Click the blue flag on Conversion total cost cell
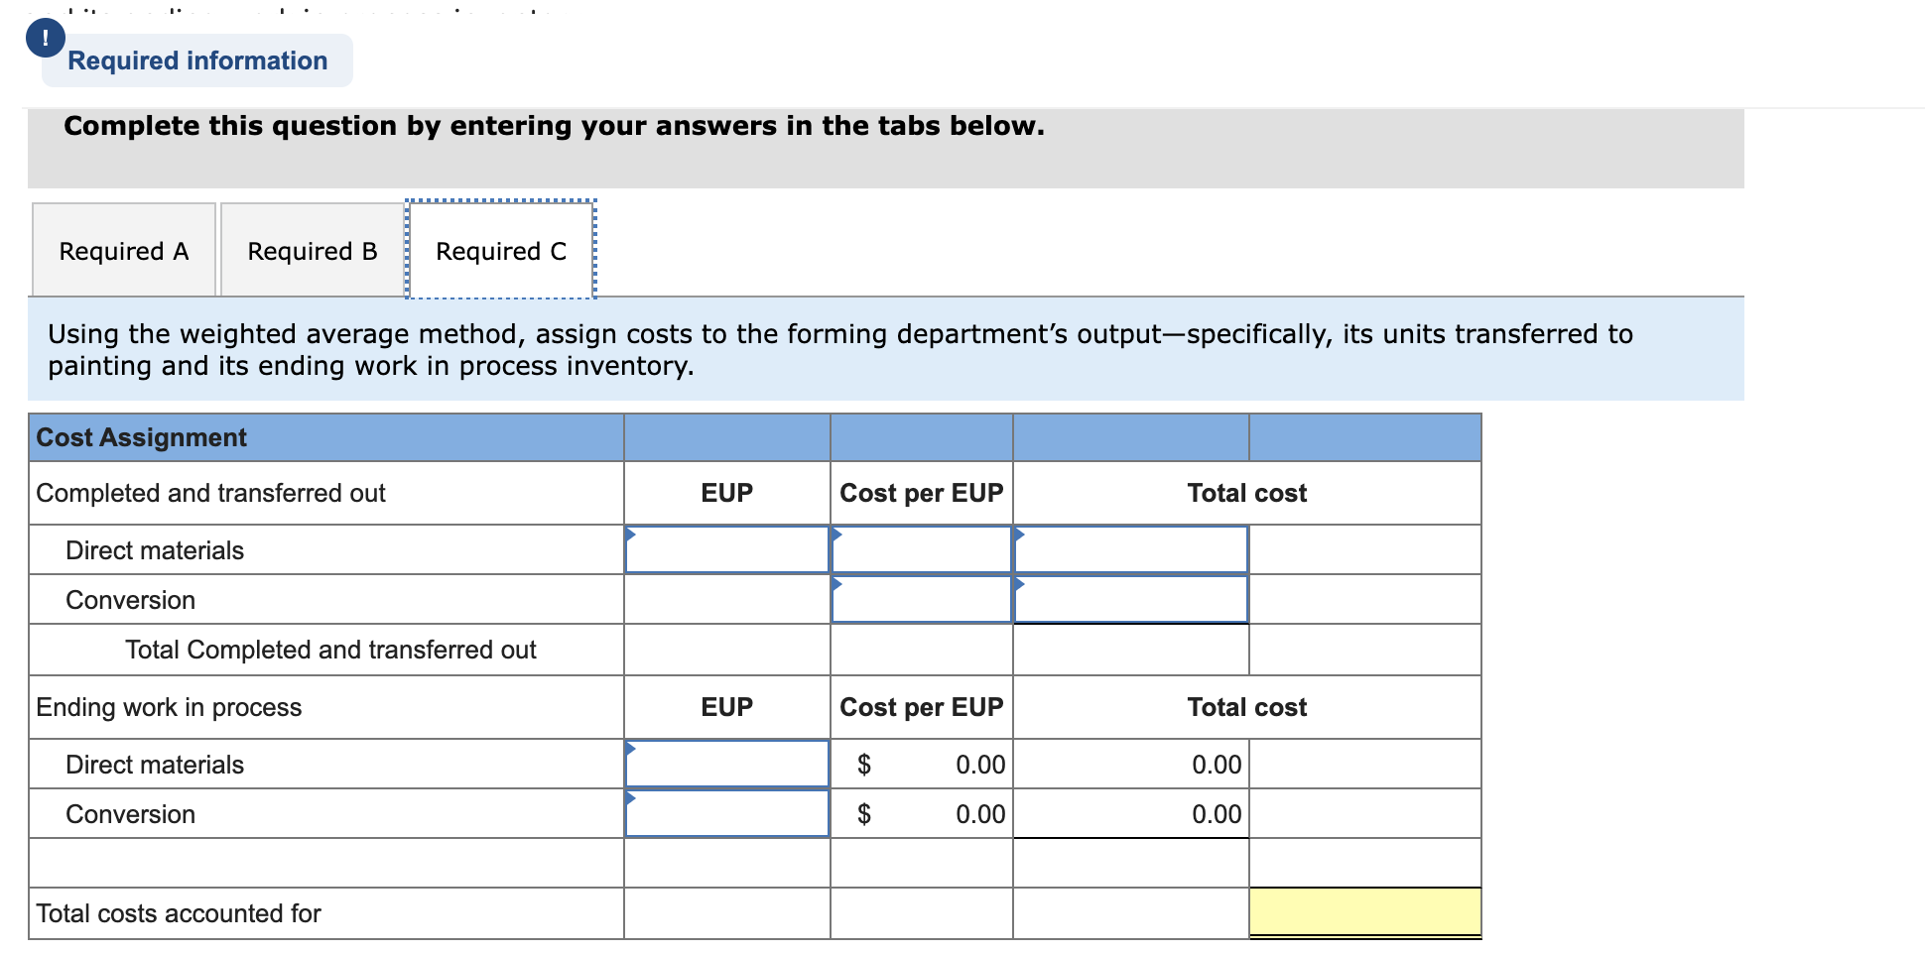This screenshot has height=954, width=1925. point(1019,583)
